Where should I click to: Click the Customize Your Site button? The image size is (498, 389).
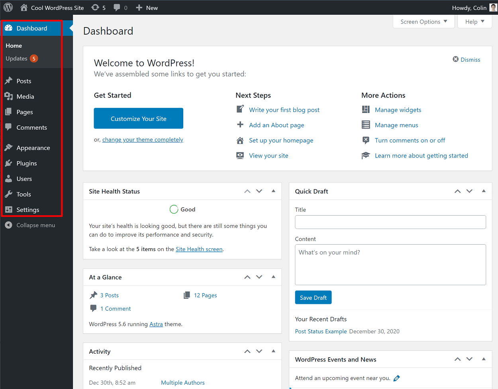tap(139, 119)
